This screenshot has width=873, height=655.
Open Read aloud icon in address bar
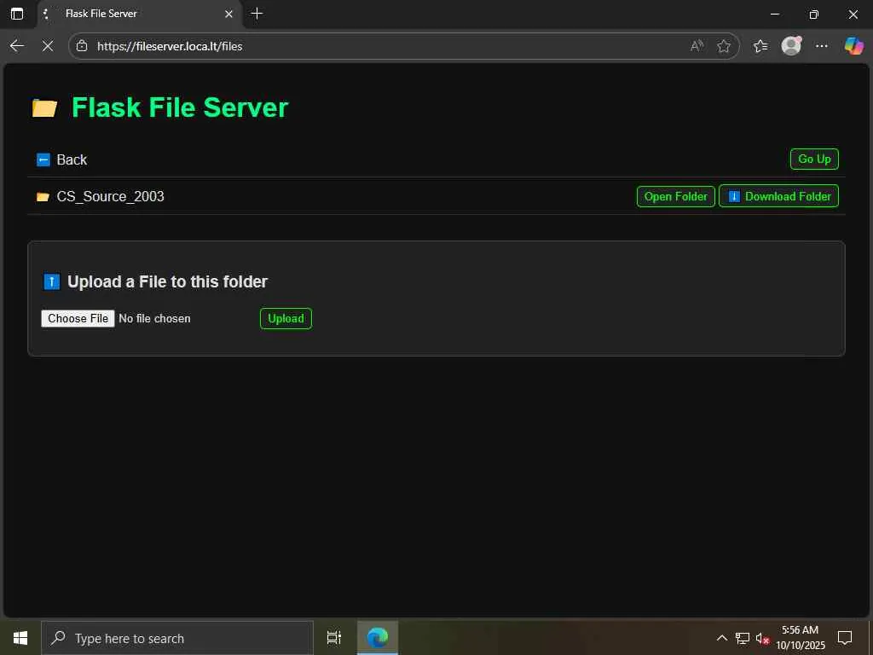(697, 46)
